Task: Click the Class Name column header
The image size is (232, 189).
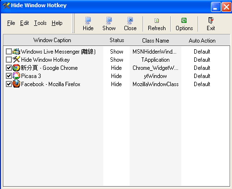Action: 155,40
